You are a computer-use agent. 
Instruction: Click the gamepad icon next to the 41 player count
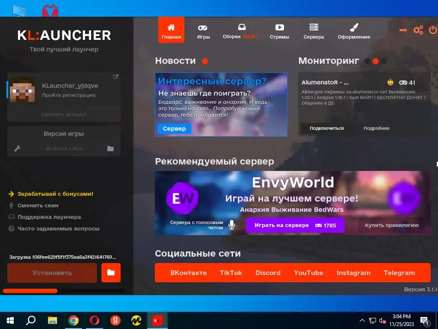coord(403,83)
